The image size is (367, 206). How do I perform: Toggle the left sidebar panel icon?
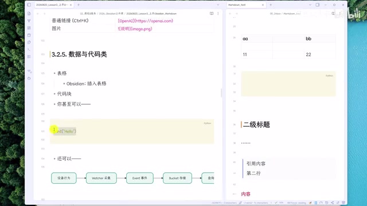click(x=29, y=5)
